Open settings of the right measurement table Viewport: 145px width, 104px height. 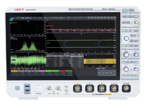[79, 54]
